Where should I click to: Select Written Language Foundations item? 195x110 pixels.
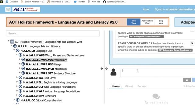(x=51, y=91)
